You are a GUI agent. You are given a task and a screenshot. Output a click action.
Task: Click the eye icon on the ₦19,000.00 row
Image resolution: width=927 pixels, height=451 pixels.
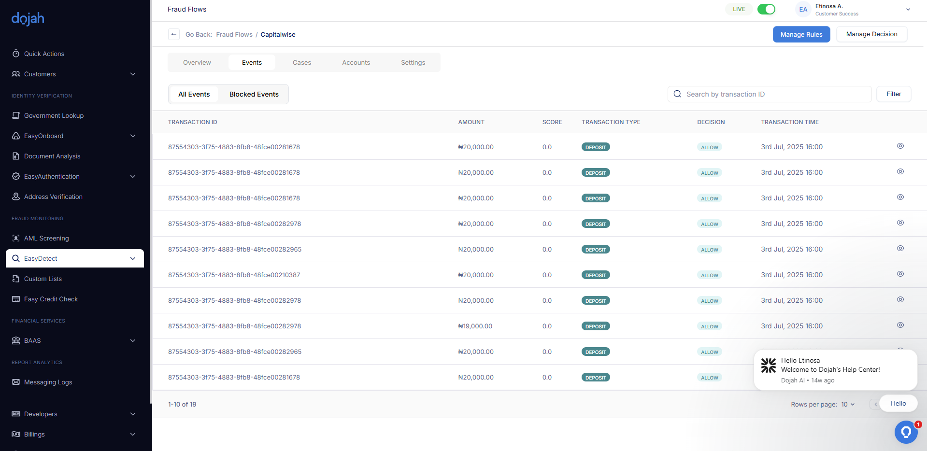900,325
